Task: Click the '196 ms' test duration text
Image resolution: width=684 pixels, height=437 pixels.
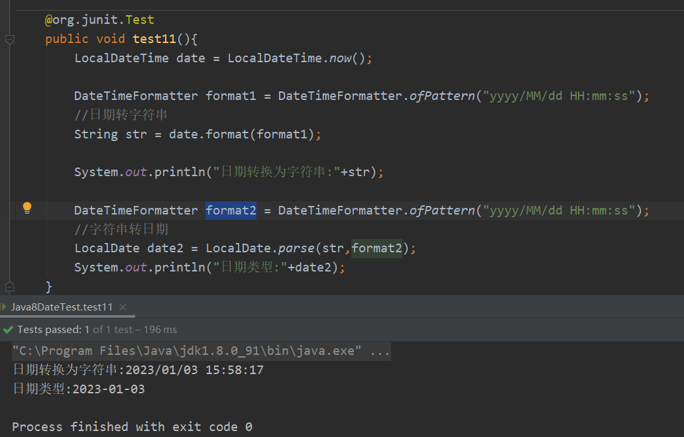Action: pyautogui.click(x=160, y=330)
